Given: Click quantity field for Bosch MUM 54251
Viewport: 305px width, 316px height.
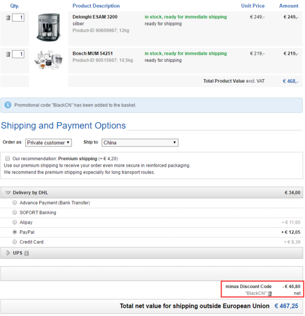Looking at the screenshot, I should click(18, 54).
